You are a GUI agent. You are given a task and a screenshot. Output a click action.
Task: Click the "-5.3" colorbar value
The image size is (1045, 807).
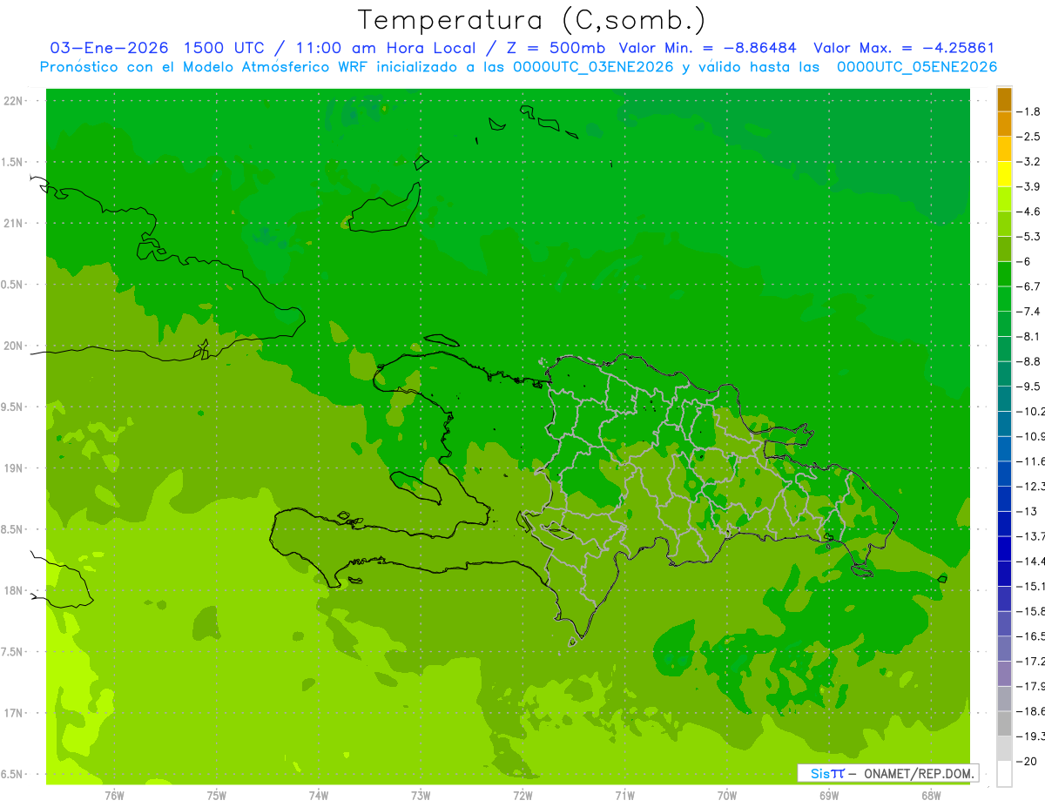click(1028, 237)
